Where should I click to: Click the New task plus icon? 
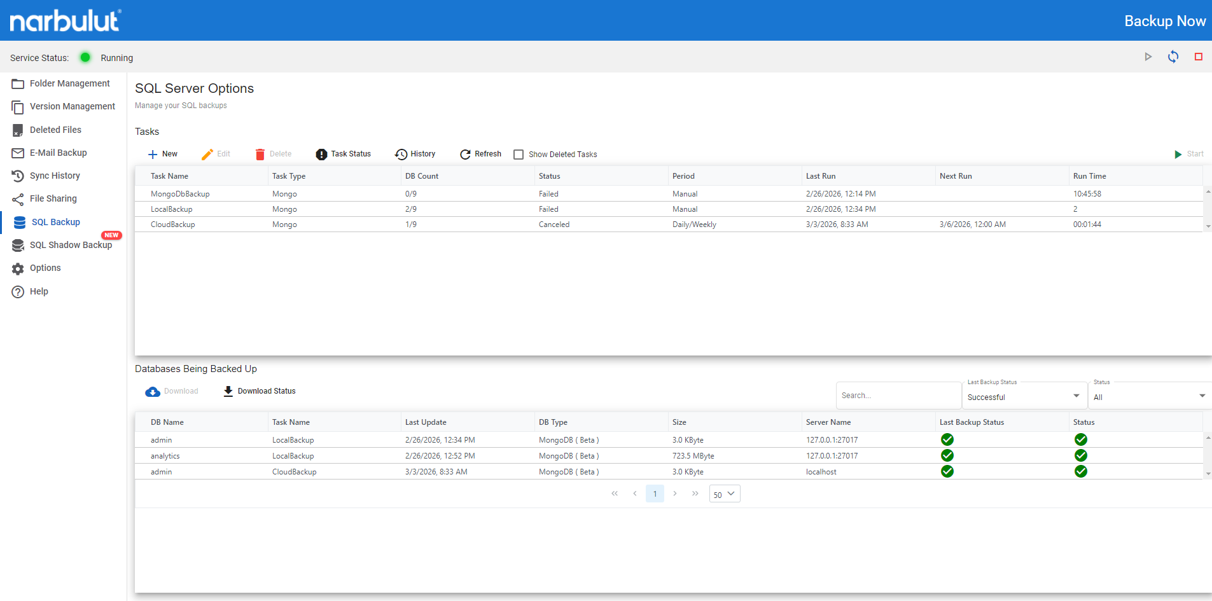153,154
